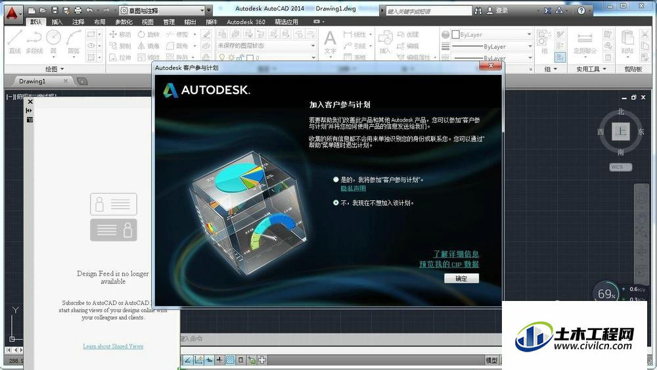The image size is (657, 370).
Task: Click the ViewCube top (上) face
Action: tap(621, 131)
